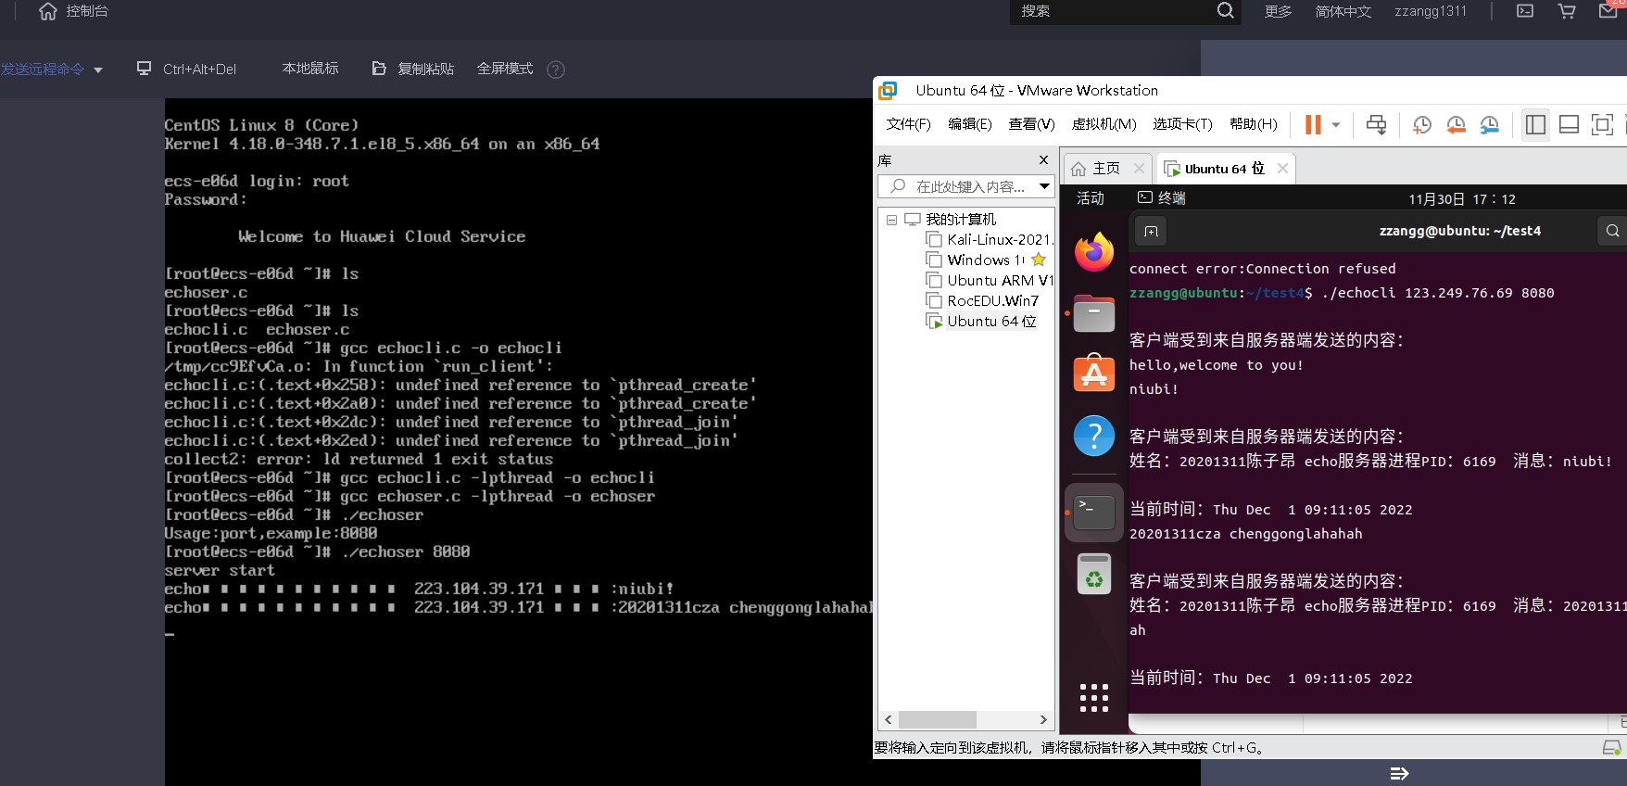Open VMware 文件(F) menu

tap(908, 124)
